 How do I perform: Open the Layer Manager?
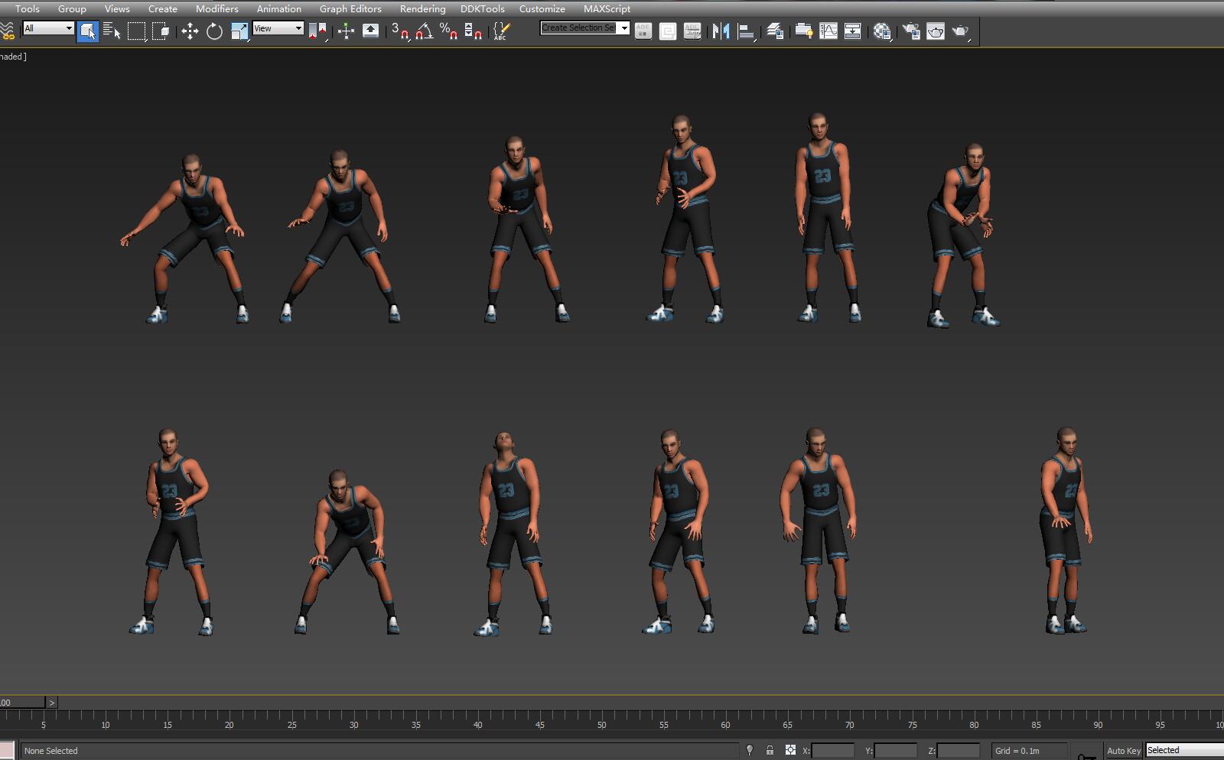[775, 31]
